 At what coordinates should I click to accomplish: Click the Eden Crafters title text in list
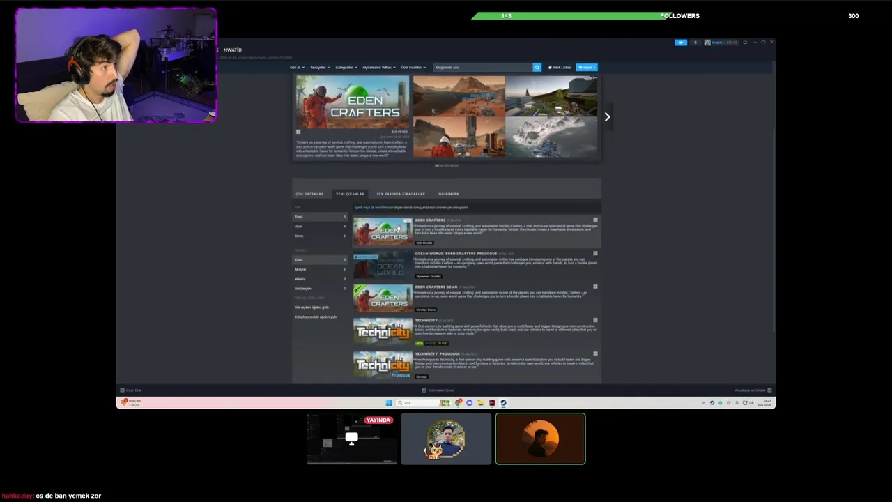tap(430, 220)
